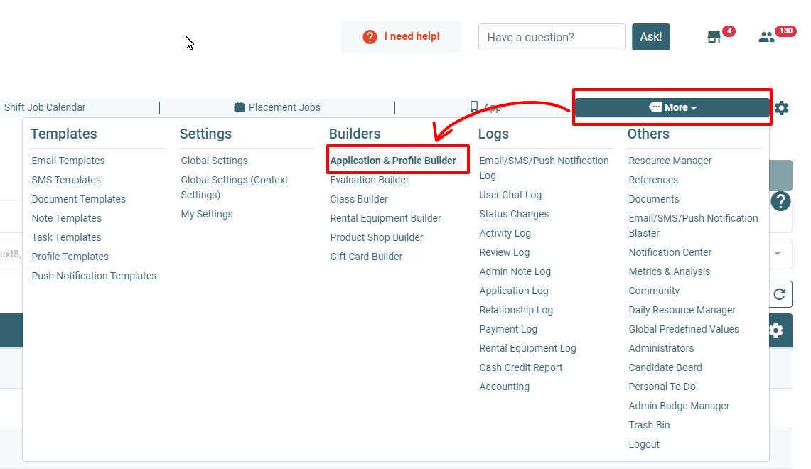Open Global Settings under Settings

pos(214,161)
